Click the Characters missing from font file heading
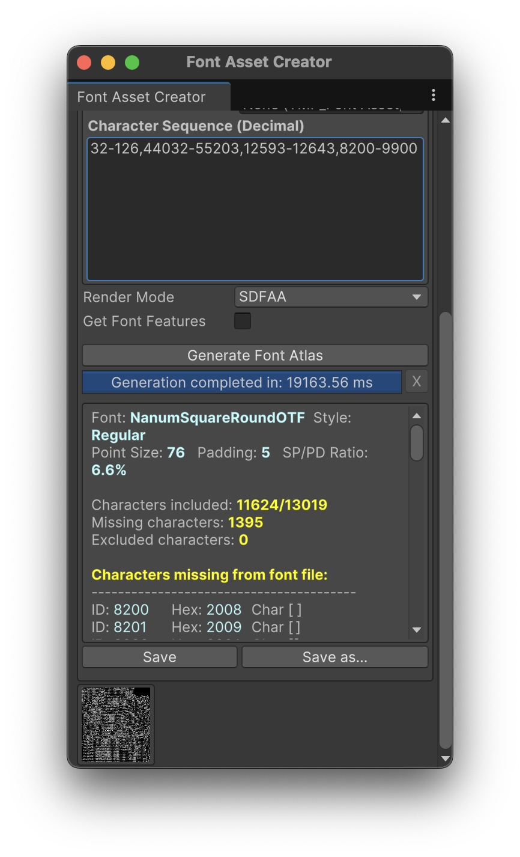Viewport: 520px width, 857px height. [x=210, y=575]
